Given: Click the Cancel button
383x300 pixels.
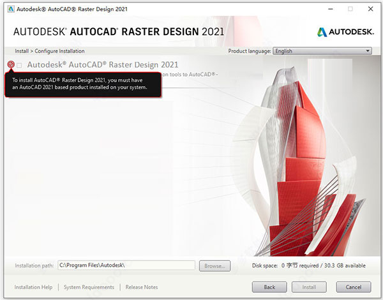Looking at the screenshot, I should pyautogui.click(x=354, y=287).
